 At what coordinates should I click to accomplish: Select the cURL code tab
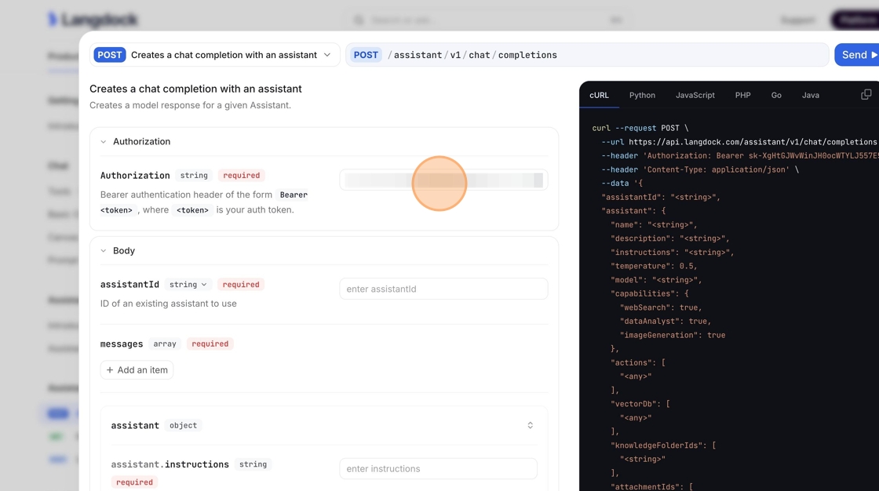(x=599, y=95)
